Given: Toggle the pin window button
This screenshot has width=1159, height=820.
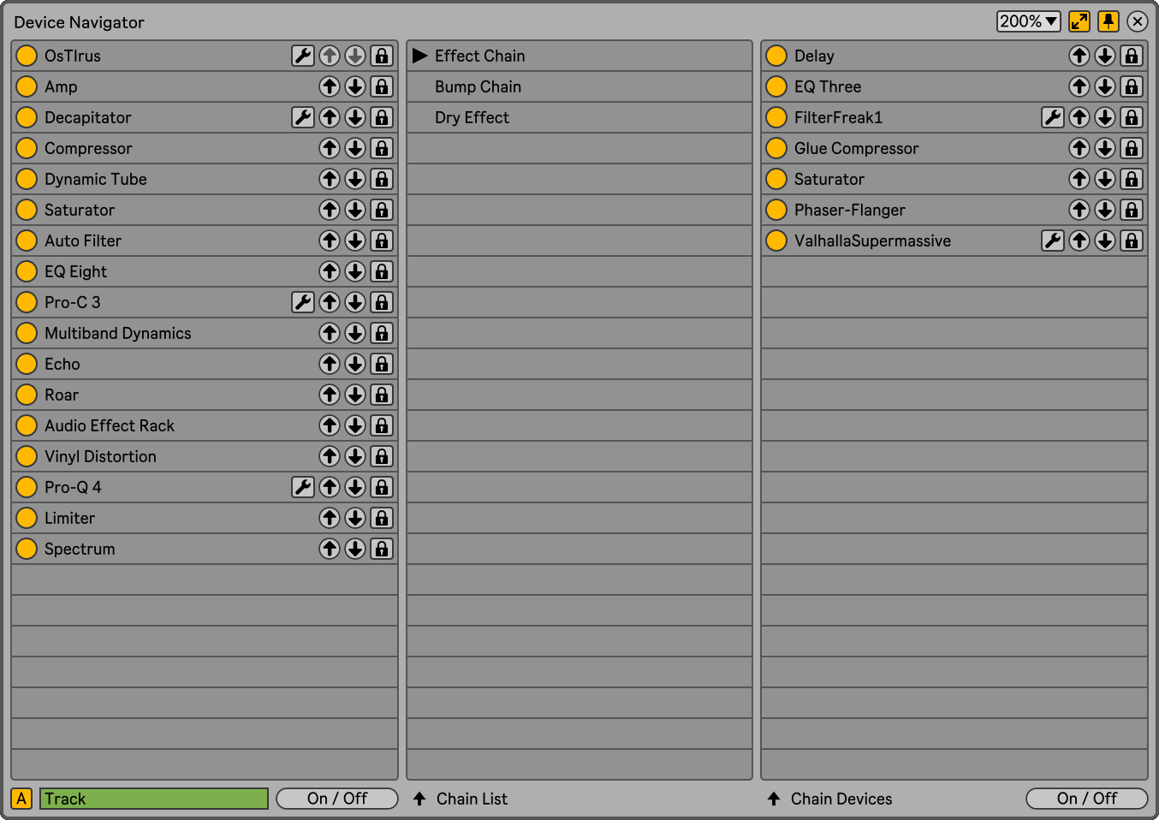Looking at the screenshot, I should pos(1108,21).
